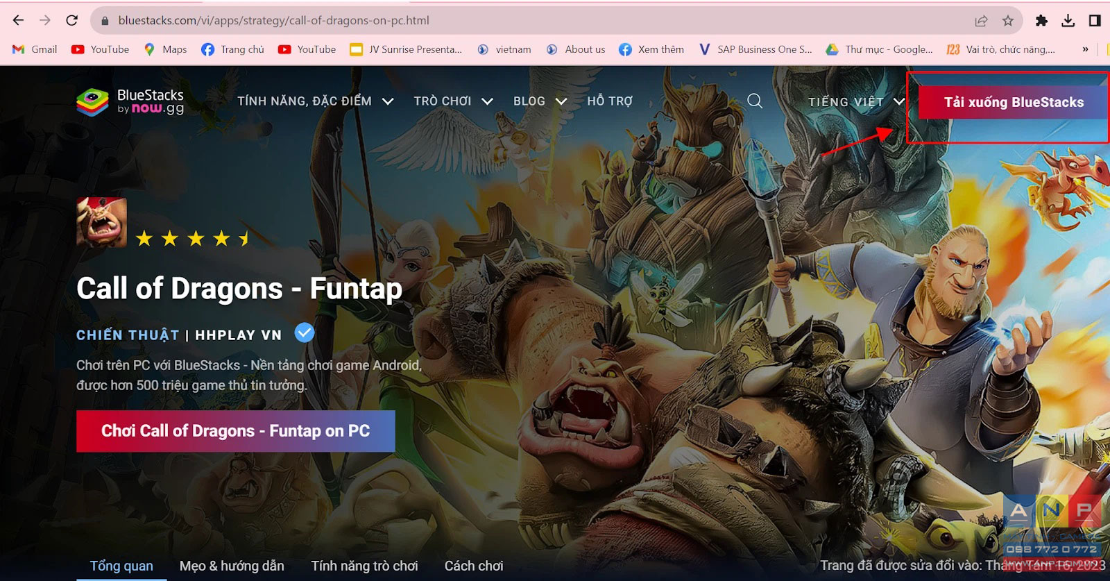Screen dimensions: 1110x581
Task: Expand the TRÒ CHƠI menu
Action: 454,101
